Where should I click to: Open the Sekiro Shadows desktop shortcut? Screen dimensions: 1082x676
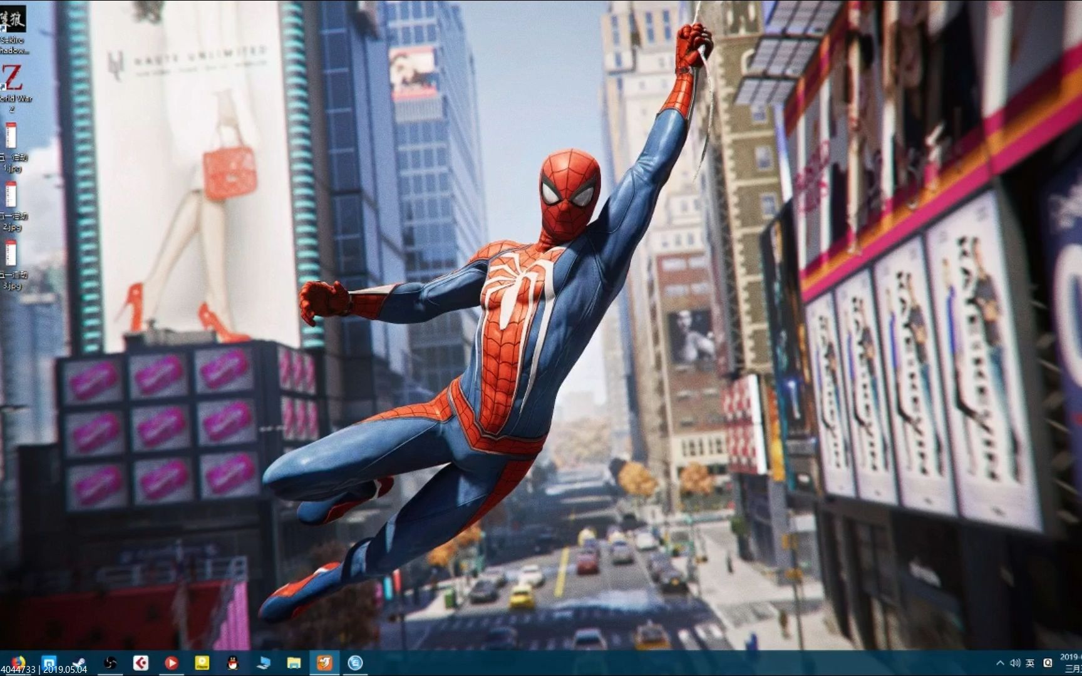pyautogui.click(x=13, y=28)
